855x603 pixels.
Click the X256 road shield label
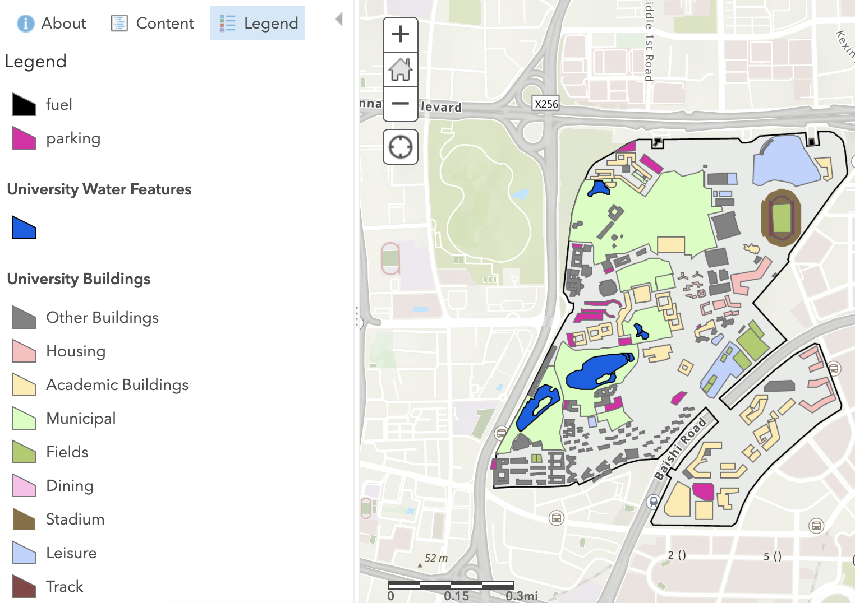pos(546,104)
